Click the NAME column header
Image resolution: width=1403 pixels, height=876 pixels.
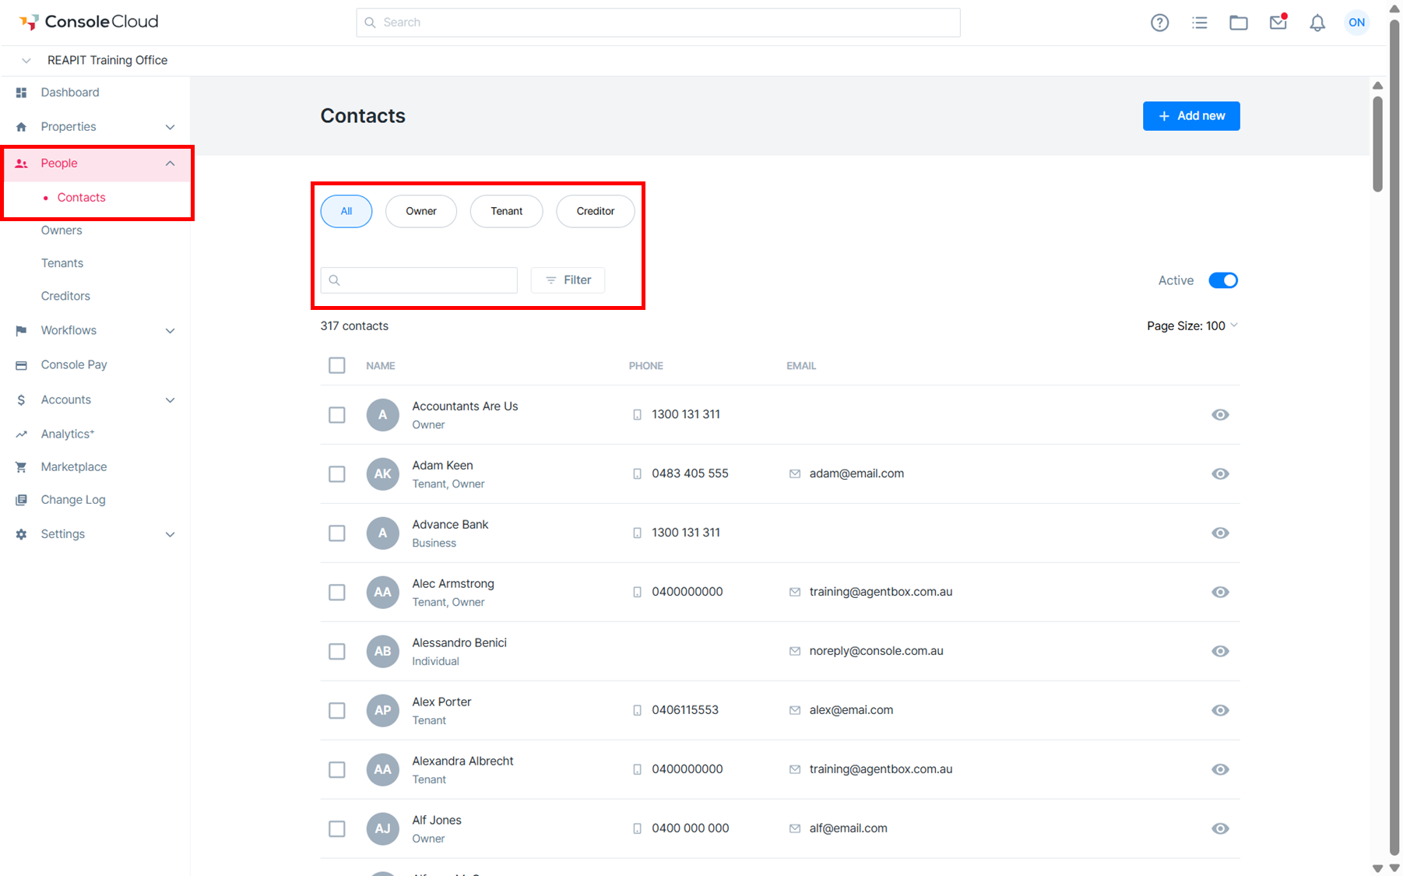pos(381,365)
